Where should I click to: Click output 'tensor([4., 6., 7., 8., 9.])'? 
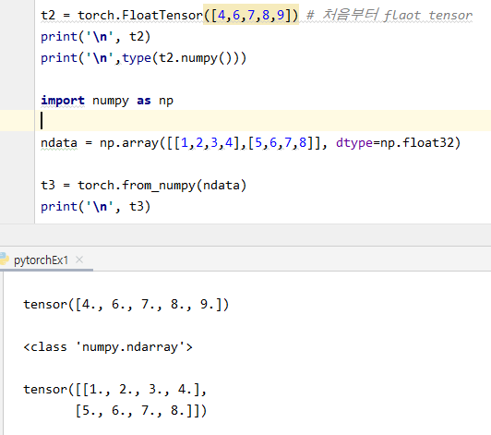point(126,304)
